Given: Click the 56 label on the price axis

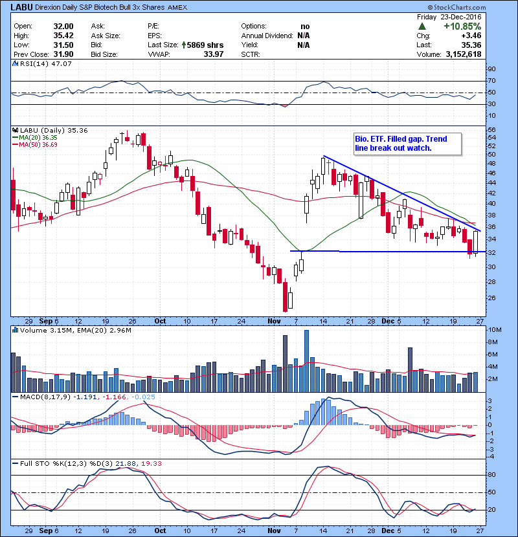Looking at the screenshot, I should pos(491,130).
